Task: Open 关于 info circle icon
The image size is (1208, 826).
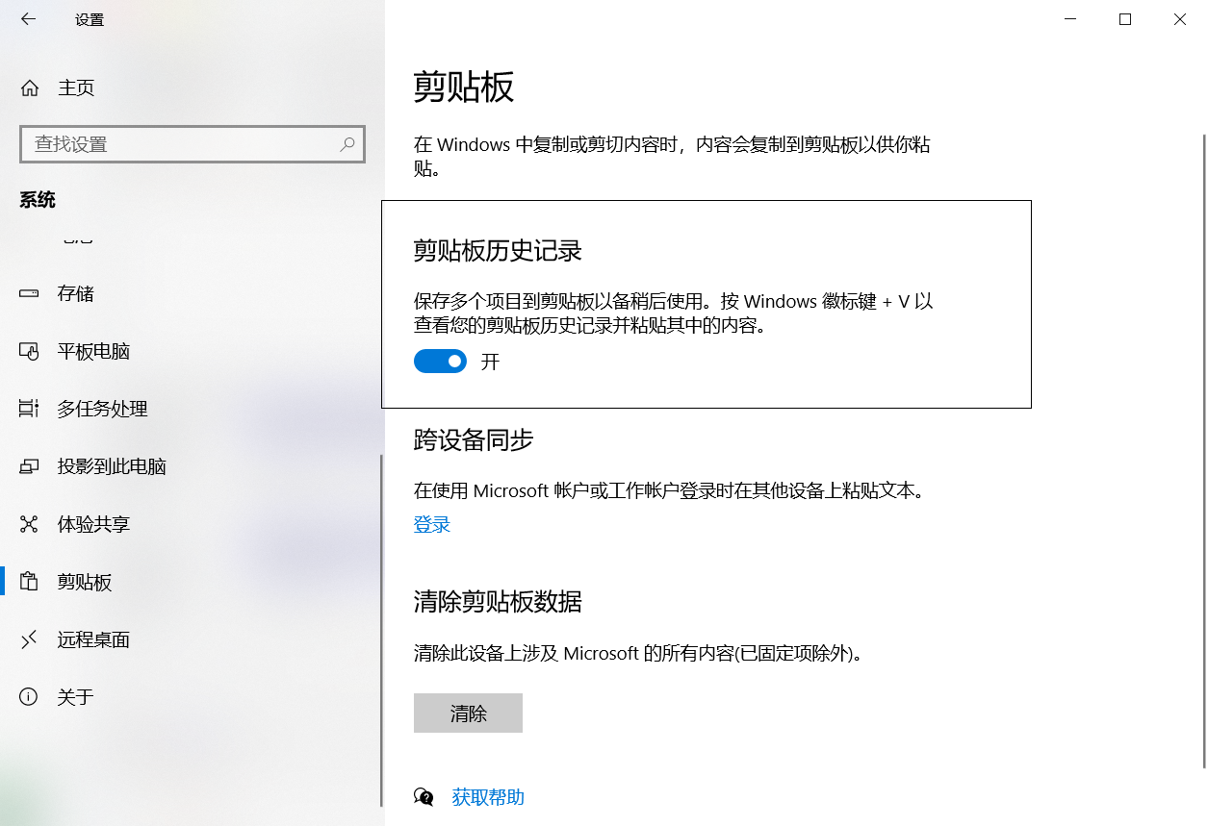Action: coord(29,697)
